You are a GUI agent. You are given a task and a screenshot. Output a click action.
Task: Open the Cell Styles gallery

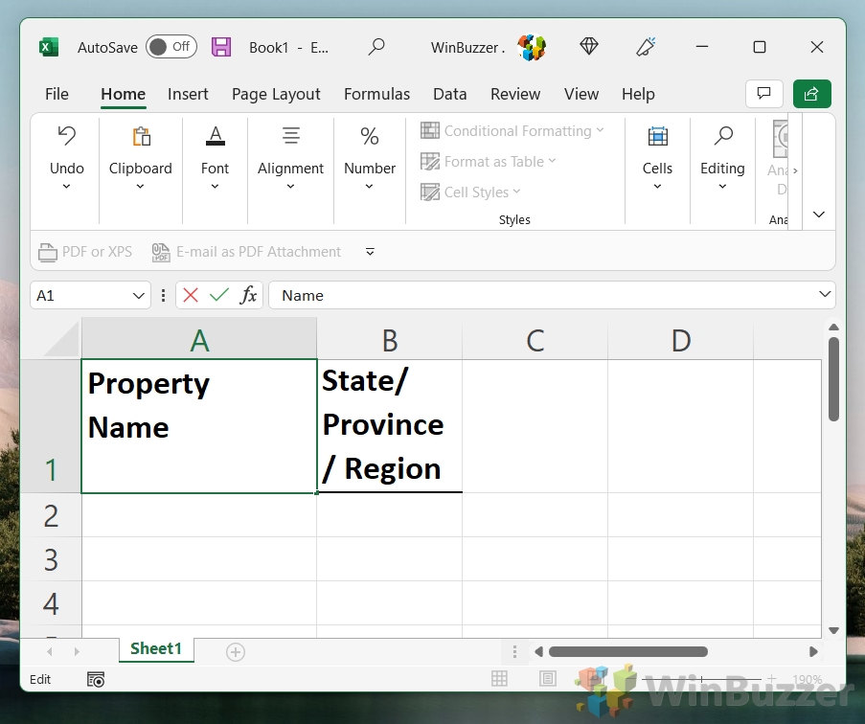470,192
